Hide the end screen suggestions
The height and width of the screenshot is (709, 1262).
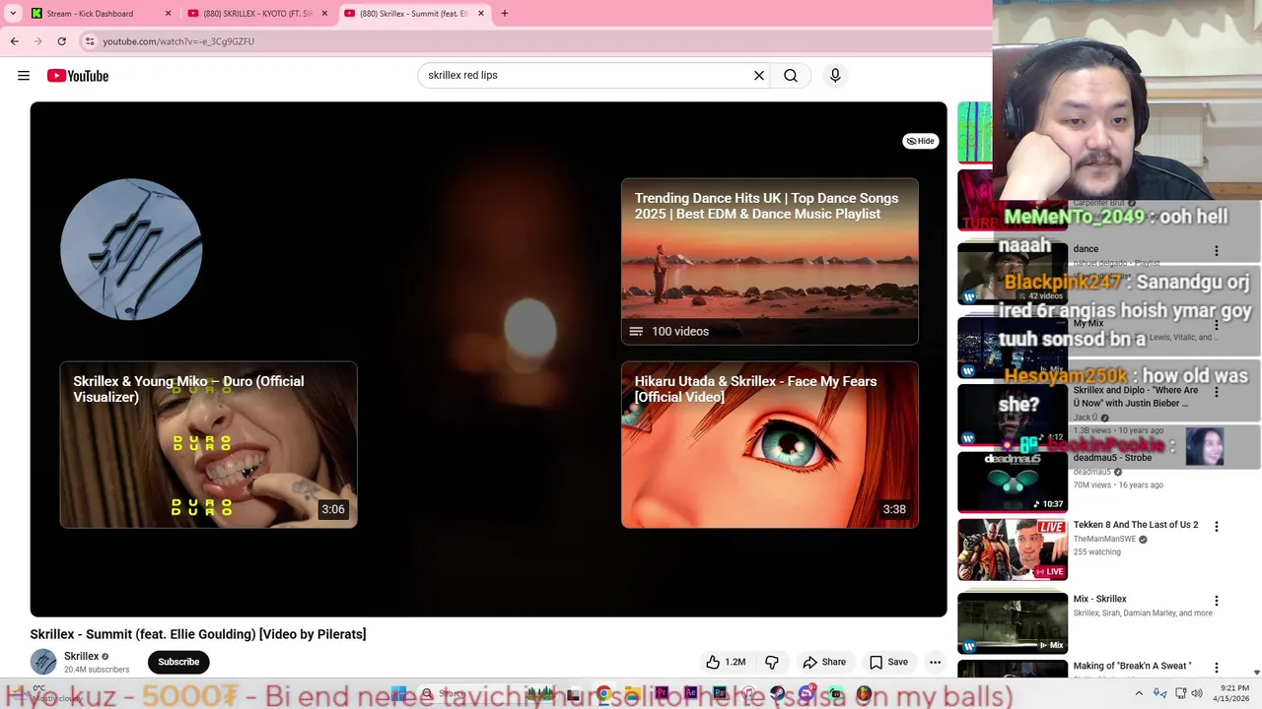(920, 141)
